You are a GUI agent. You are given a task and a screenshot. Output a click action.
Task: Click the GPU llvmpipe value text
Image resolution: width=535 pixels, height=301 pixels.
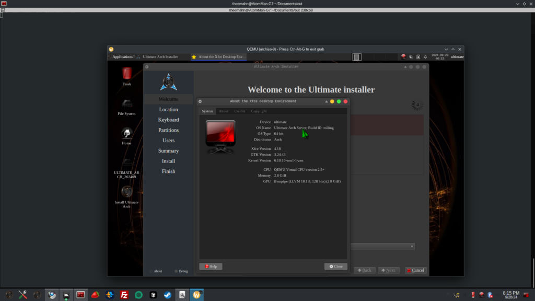(307, 181)
